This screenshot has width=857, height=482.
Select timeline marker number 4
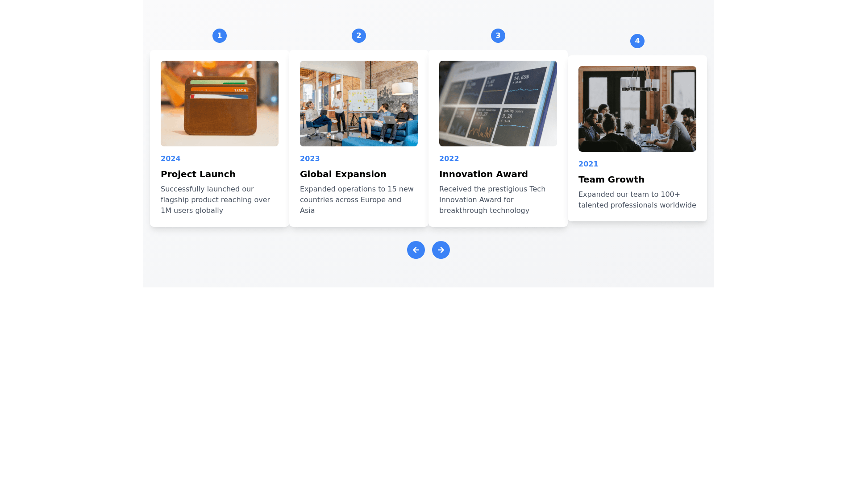pos(637,41)
